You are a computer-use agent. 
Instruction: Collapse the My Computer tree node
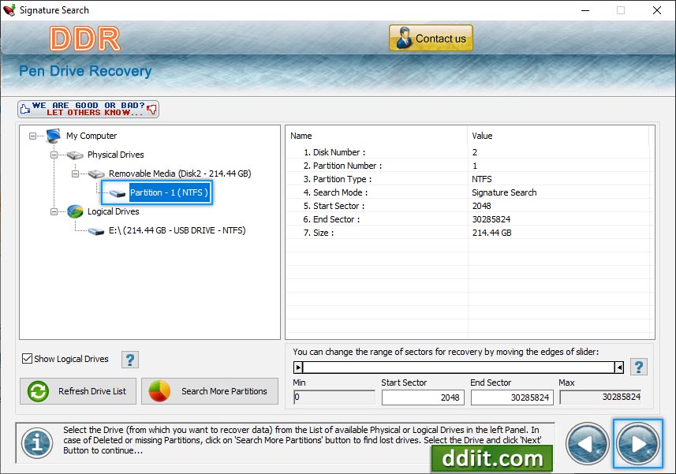[x=33, y=136]
